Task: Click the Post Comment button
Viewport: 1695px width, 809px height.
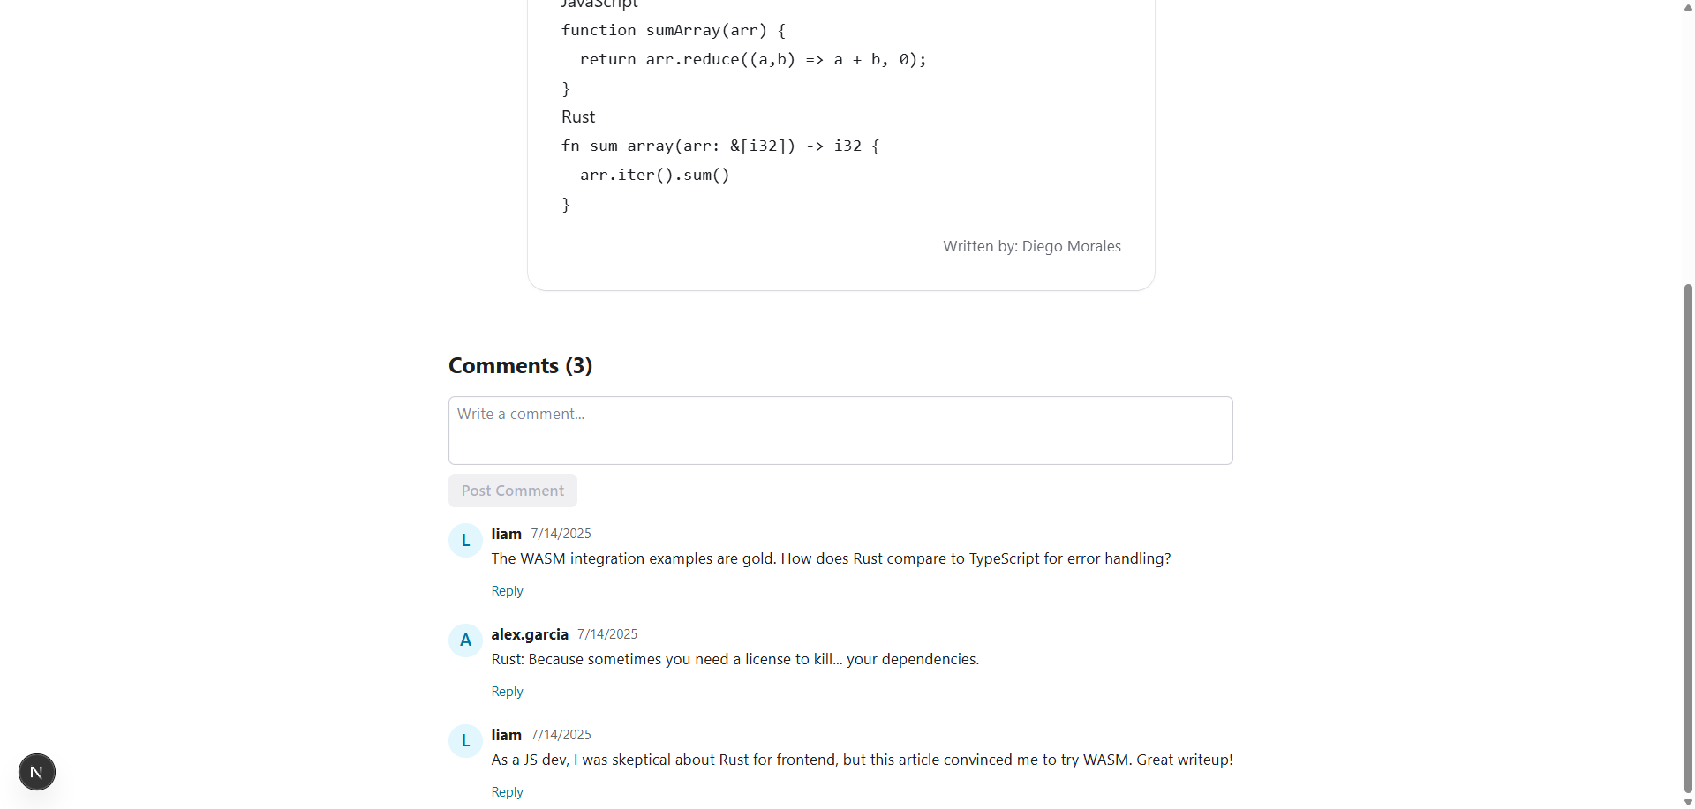Action: tap(513, 491)
